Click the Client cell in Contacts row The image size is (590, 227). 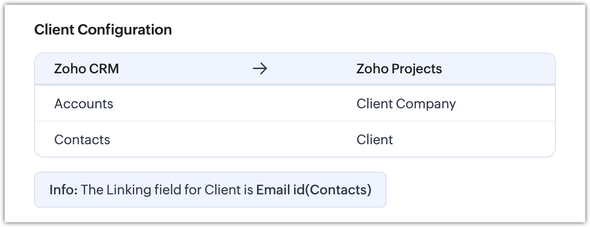click(375, 140)
